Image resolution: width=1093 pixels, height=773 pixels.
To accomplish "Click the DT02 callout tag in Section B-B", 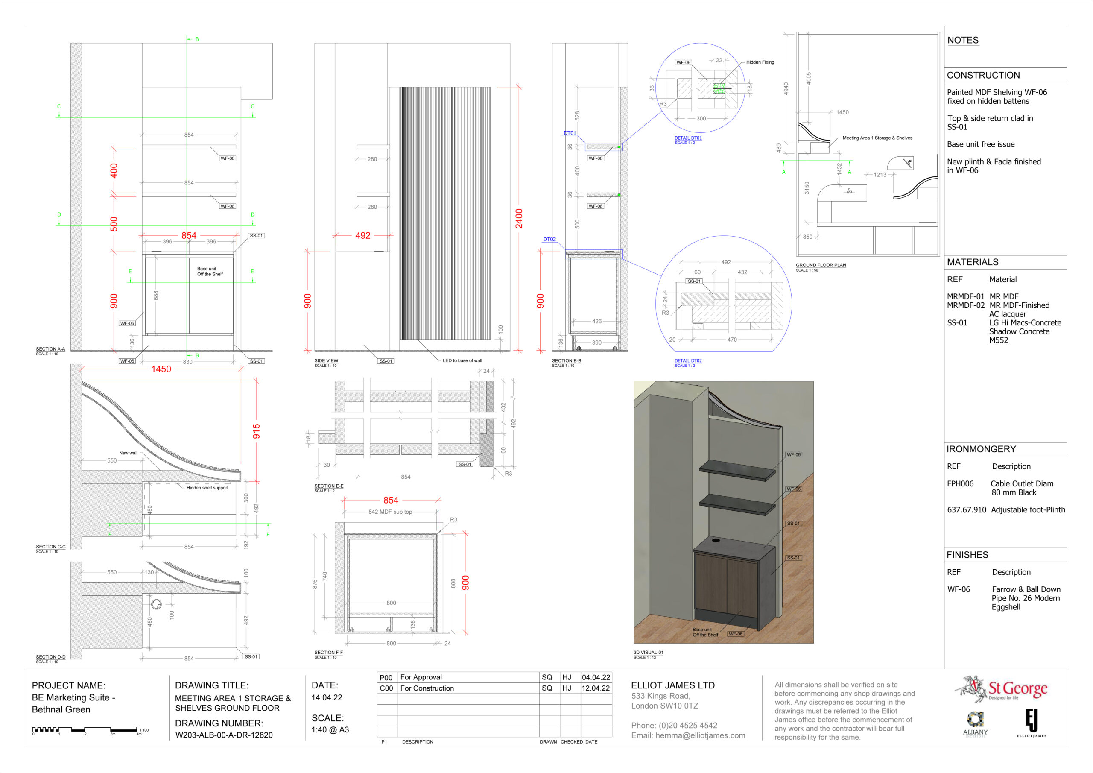I will 549,240.
